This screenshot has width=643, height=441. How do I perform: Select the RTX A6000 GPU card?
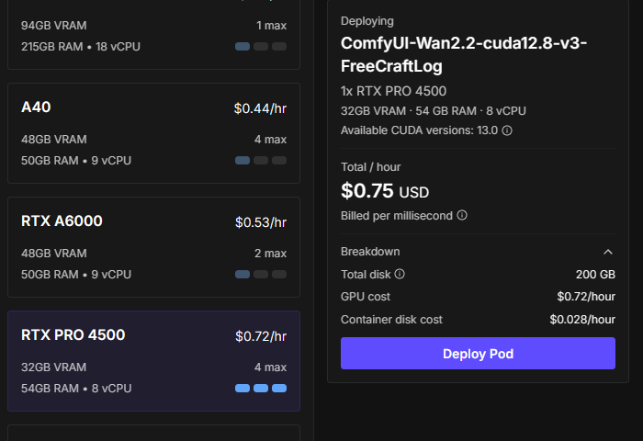(x=153, y=247)
